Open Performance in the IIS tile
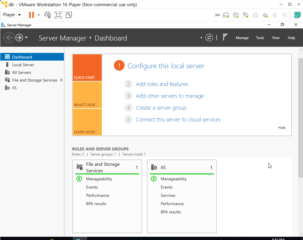303x240 pixels. pos(172,204)
